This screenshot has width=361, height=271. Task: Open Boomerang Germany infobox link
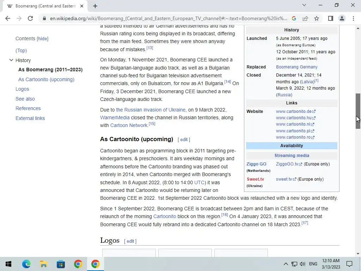coord(297,67)
